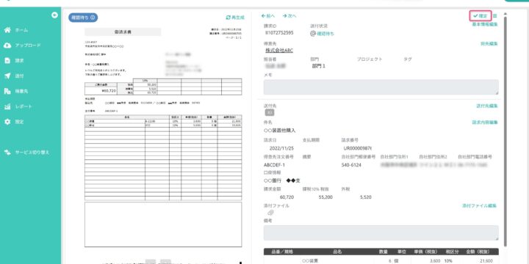Viewport: 529px width, 264px height.
Task: Open the hamburger menu beside 確定
Action: tap(495, 16)
